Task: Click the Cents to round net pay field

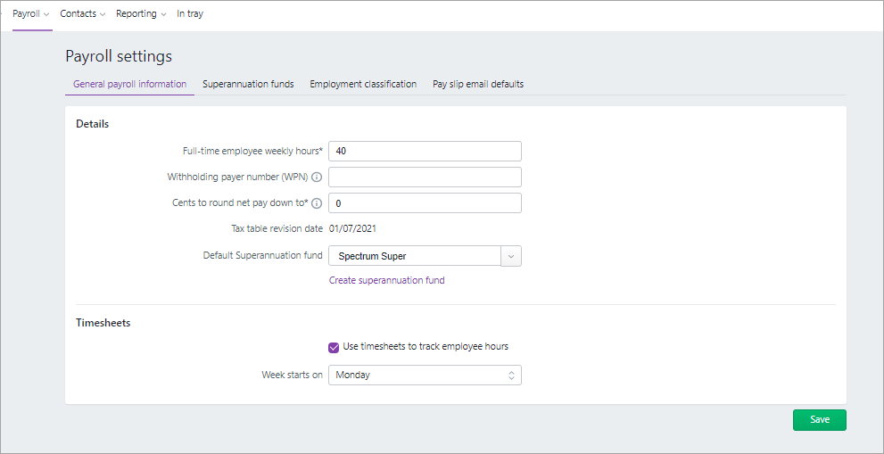Action: tap(425, 203)
